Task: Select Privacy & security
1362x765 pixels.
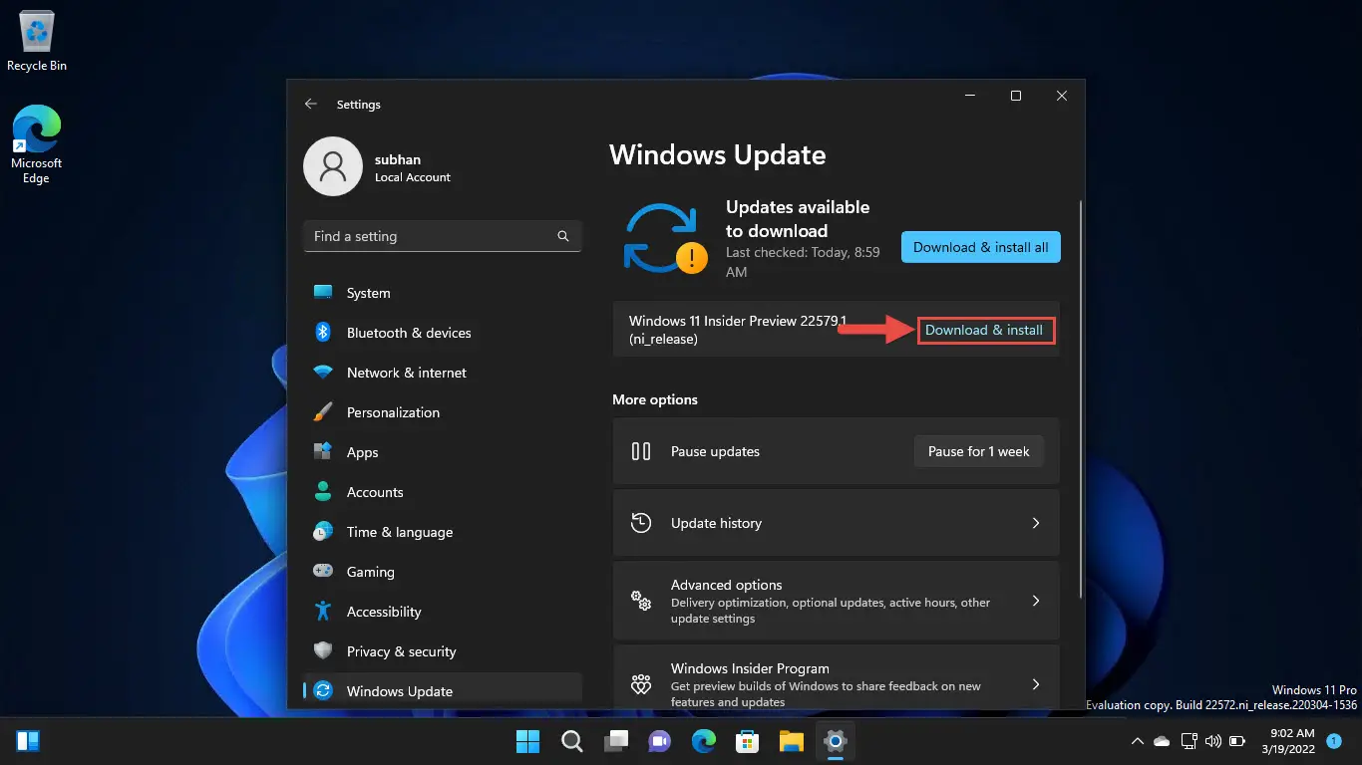Action: pos(442,651)
